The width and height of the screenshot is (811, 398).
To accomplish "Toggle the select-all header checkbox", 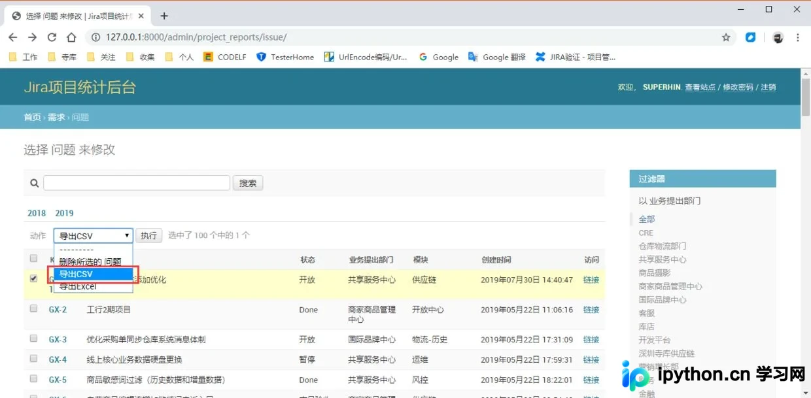I will coord(33,259).
